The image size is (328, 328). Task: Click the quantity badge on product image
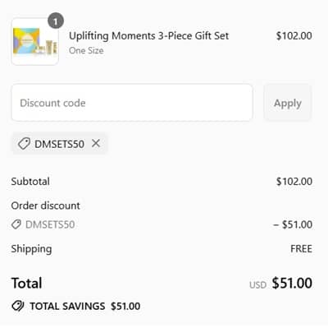tap(56, 21)
